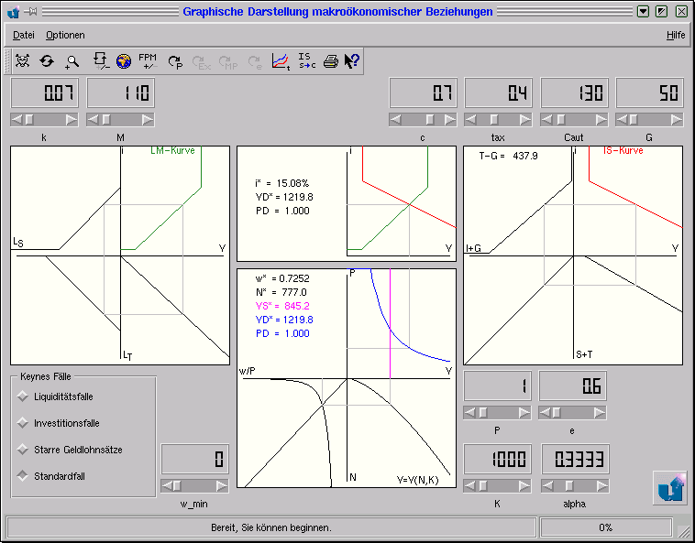Image resolution: width=695 pixels, height=543 pixels.
Task: Click the T-G = 437.9 value text
Action: click(508, 156)
